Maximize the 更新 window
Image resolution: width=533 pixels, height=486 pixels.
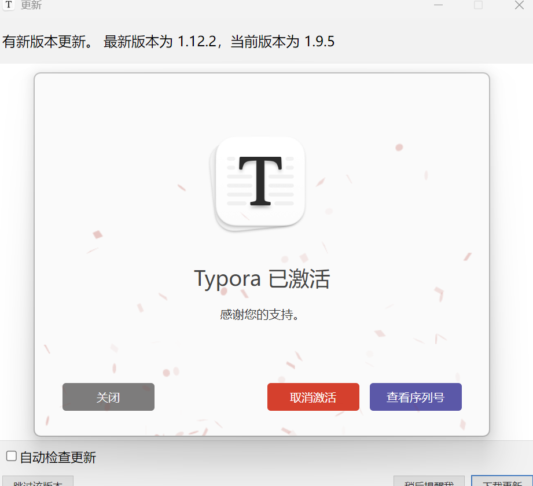478,5
